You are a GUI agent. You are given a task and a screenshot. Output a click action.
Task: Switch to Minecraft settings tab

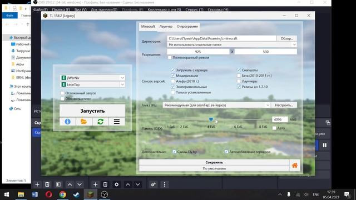(148, 27)
